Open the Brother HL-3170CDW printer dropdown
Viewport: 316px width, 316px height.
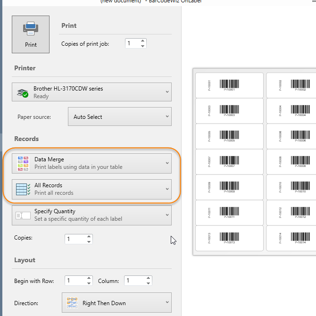pyautogui.click(x=91, y=92)
